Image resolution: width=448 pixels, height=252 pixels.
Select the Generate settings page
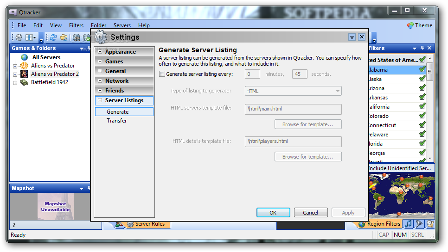[x=124, y=112]
